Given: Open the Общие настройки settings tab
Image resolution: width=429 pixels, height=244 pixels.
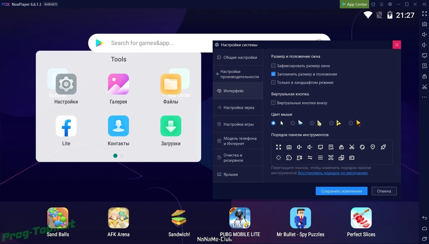Looking at the screenshot, I should (238, 57).
